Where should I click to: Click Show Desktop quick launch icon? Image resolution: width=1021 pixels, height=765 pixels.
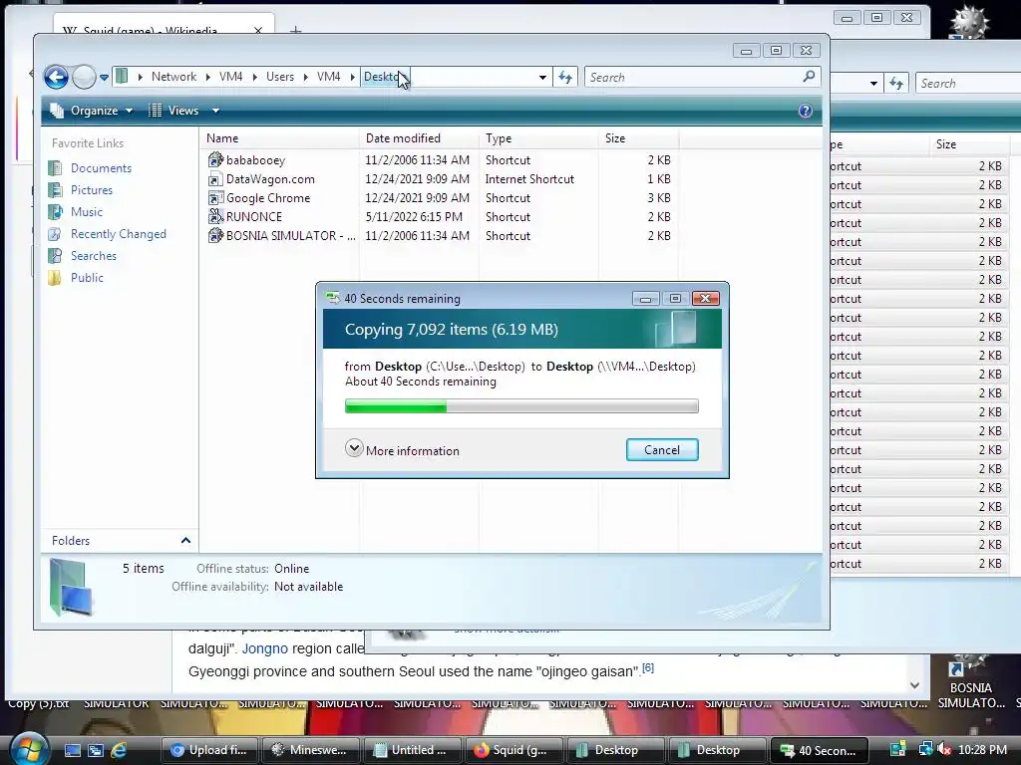point(72,750)
